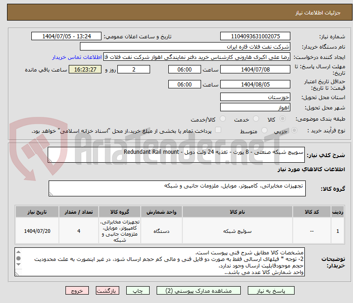Click the کد کالا column header
This screenshot has height=303, width=353.
pyautogui.click(x=312, y=212)
